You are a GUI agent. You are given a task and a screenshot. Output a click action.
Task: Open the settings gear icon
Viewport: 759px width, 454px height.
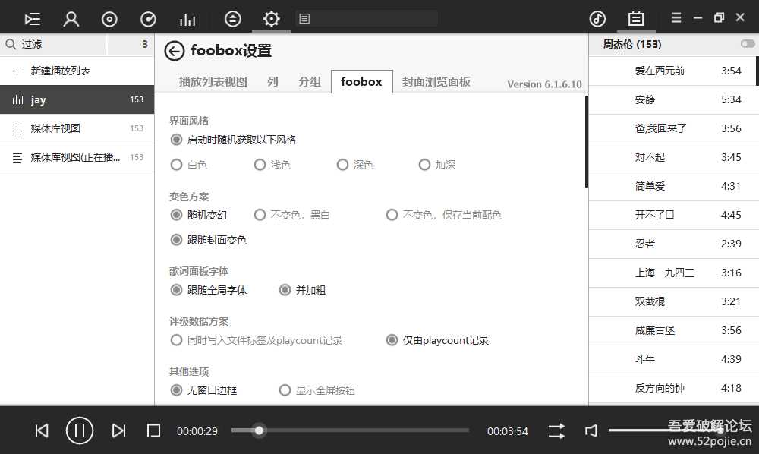271,17
